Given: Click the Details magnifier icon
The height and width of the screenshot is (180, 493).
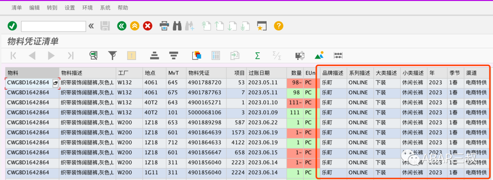Looking at the screenshot, I should point(94,56).
